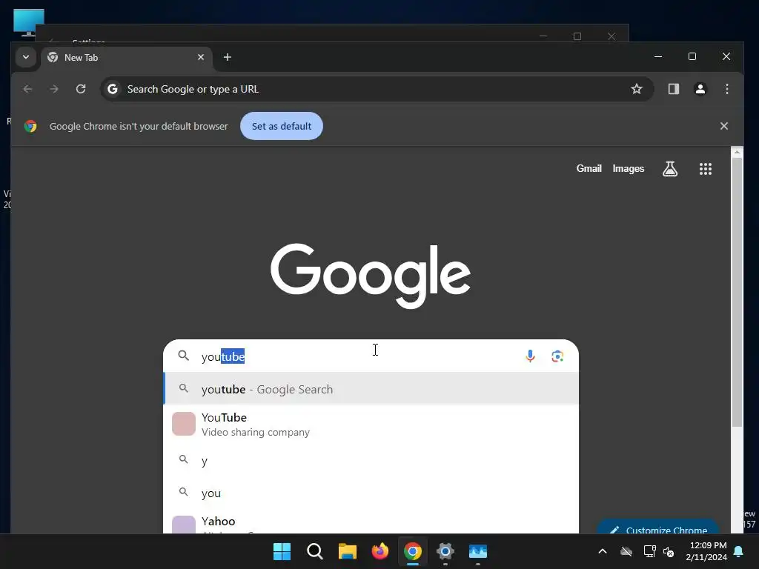Click Customize Chrome button
The width and height of the screenshot is (759, 569).
(x=658, y=528)
